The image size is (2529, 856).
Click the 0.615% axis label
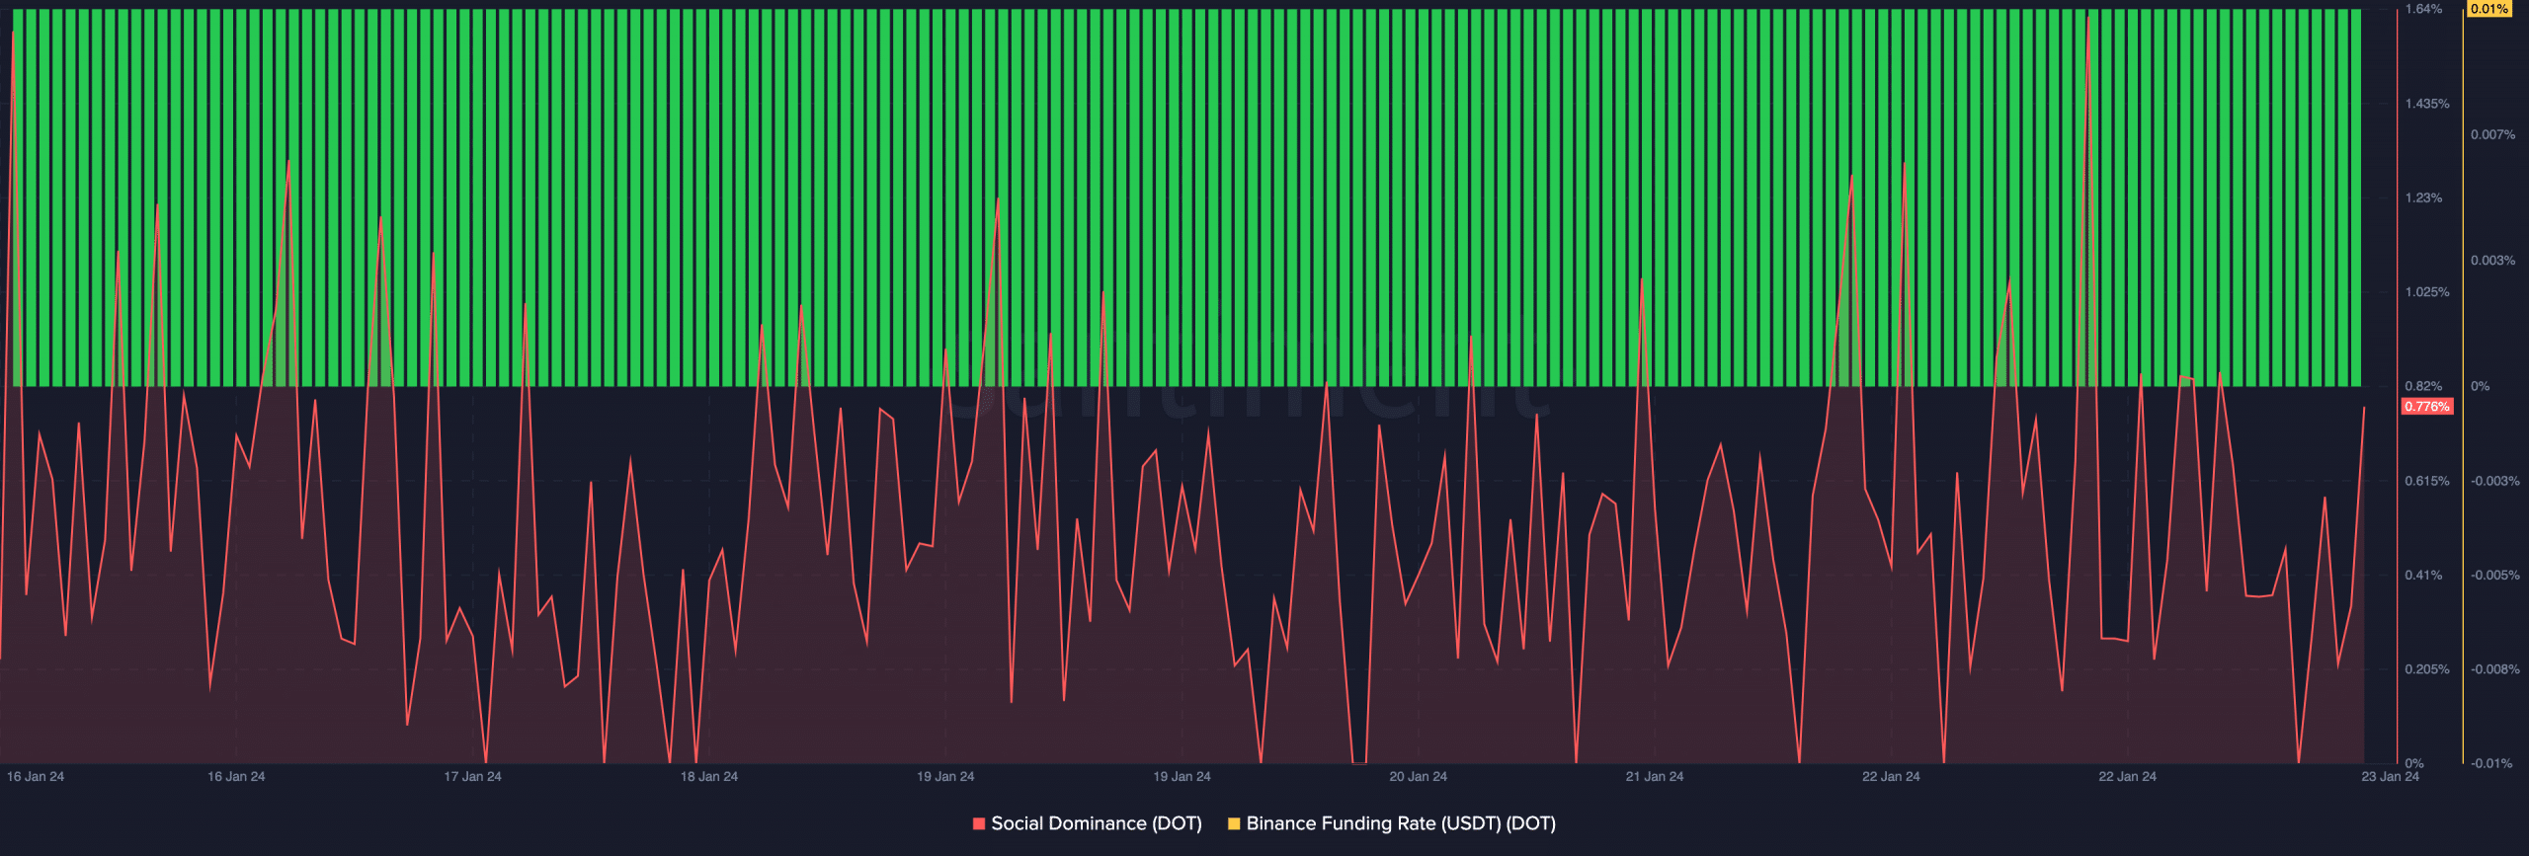click(2427, 481)
